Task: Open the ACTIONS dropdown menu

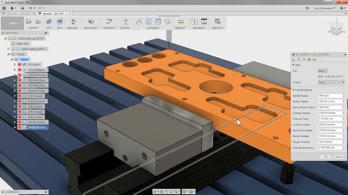Action: coord(153,28)
